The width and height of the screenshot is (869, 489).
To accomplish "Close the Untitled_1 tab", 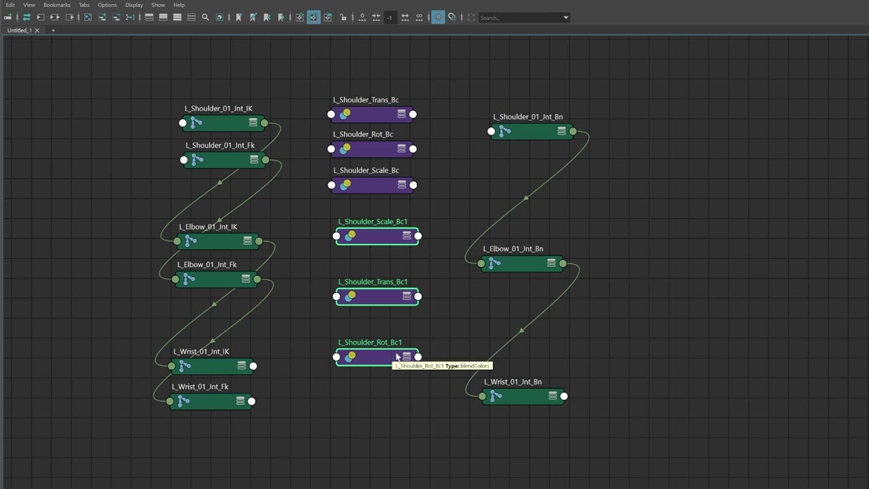I will click(x=37, y=30).
